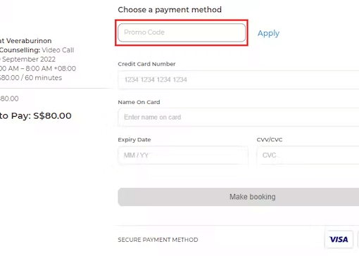Viewport: 359px width, 256px height.
Task: Click into the Name On Card field
Action: [x=239, y=117]
